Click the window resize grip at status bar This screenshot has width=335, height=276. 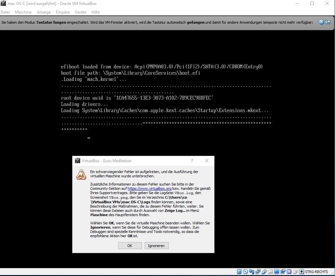pyautogui.click(x=333, y=273)
